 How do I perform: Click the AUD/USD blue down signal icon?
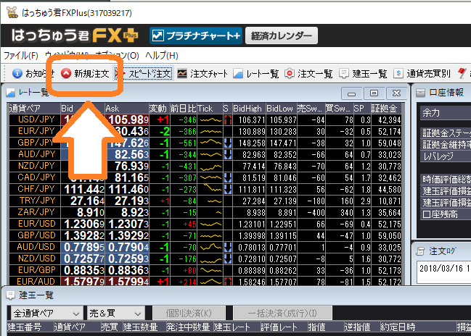228,247
